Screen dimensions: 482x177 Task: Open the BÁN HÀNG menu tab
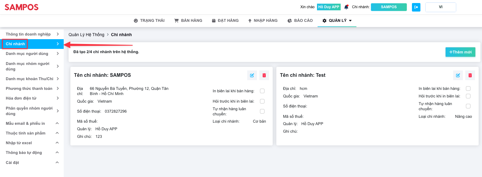click(x=188, y=20)
